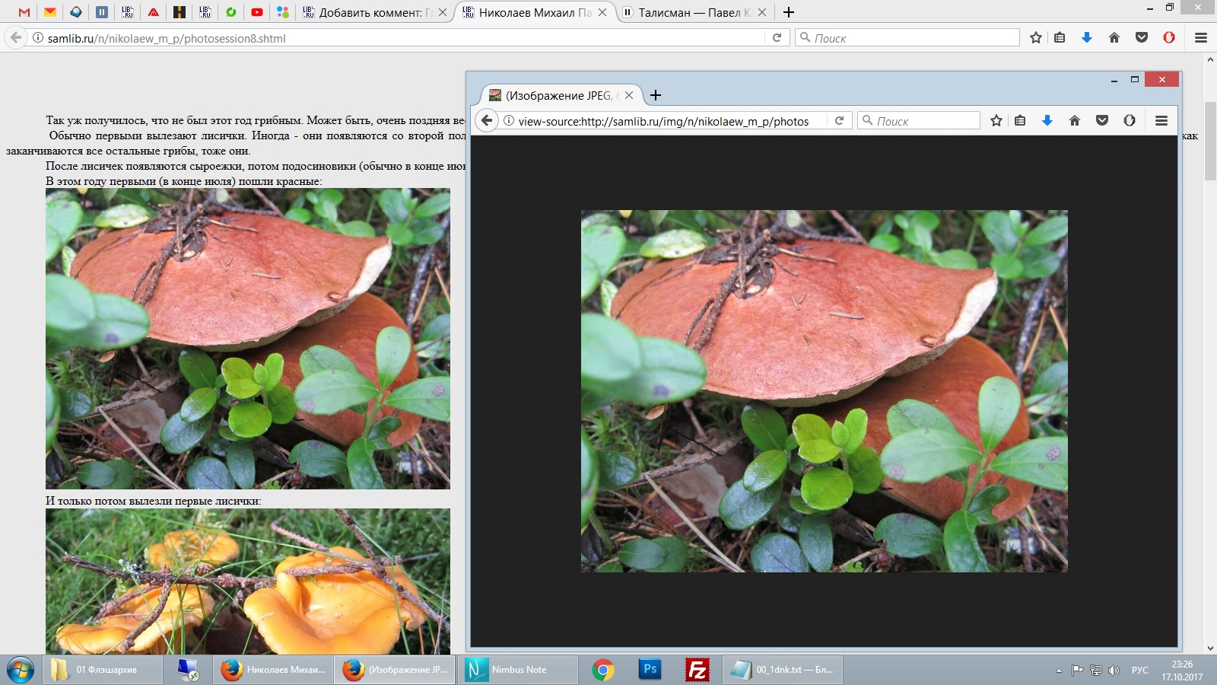The width and height of the screenshot is (1217, 685).
Task: Open the image window hamburger menu
Action: [x=1161, y=120]
